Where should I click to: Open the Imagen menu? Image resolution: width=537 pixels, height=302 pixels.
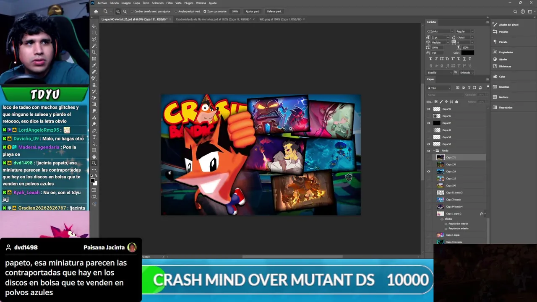126,3
